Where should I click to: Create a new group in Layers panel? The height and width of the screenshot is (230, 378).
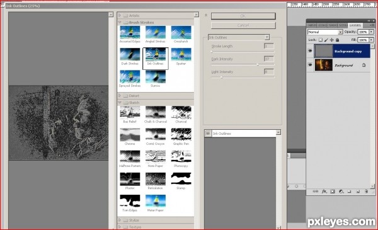click(349, 192)
